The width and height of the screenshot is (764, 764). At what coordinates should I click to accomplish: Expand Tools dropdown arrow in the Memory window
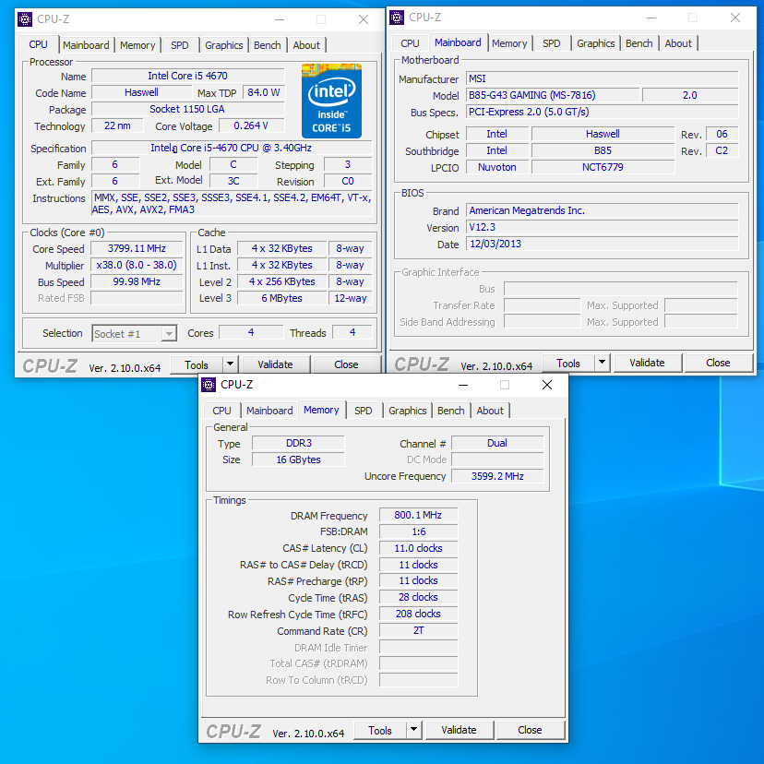(x=413, y=730)
